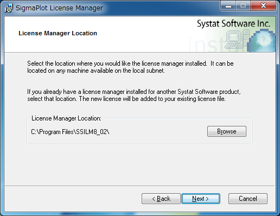Return via the Back button
The width and height of the screenshot is (280, 216).
tap(161, 199)
